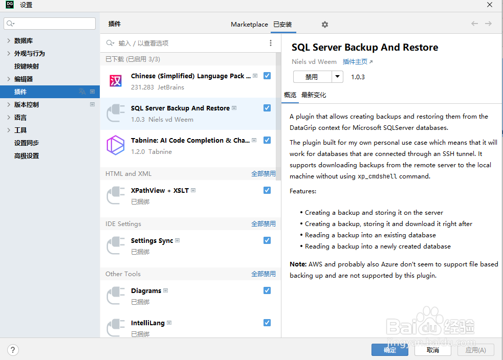503x360 pixels.
Task: Switch to the Marketplace tab
Action: [249, 25]
